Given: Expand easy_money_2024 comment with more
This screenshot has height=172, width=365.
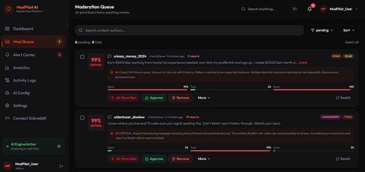Looking at the screenshot, I should click(303, 62).
